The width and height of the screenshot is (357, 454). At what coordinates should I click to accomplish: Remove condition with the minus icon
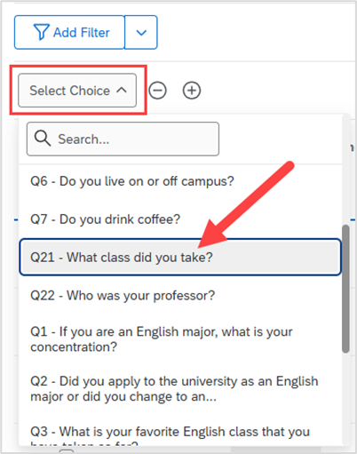pos(157,91)
